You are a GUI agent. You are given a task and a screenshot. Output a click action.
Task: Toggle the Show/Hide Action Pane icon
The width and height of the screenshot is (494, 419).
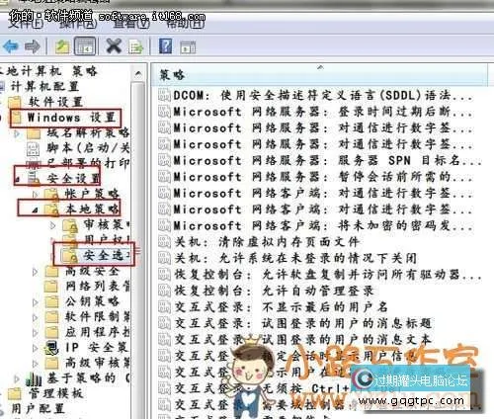click(x=188, y=47)
